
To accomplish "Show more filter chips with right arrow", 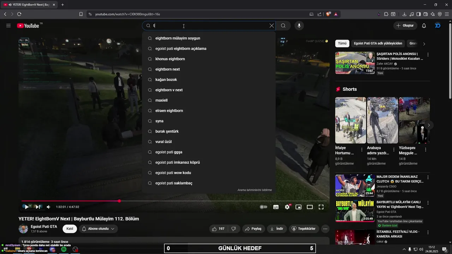I will click(x=424, y=44).
